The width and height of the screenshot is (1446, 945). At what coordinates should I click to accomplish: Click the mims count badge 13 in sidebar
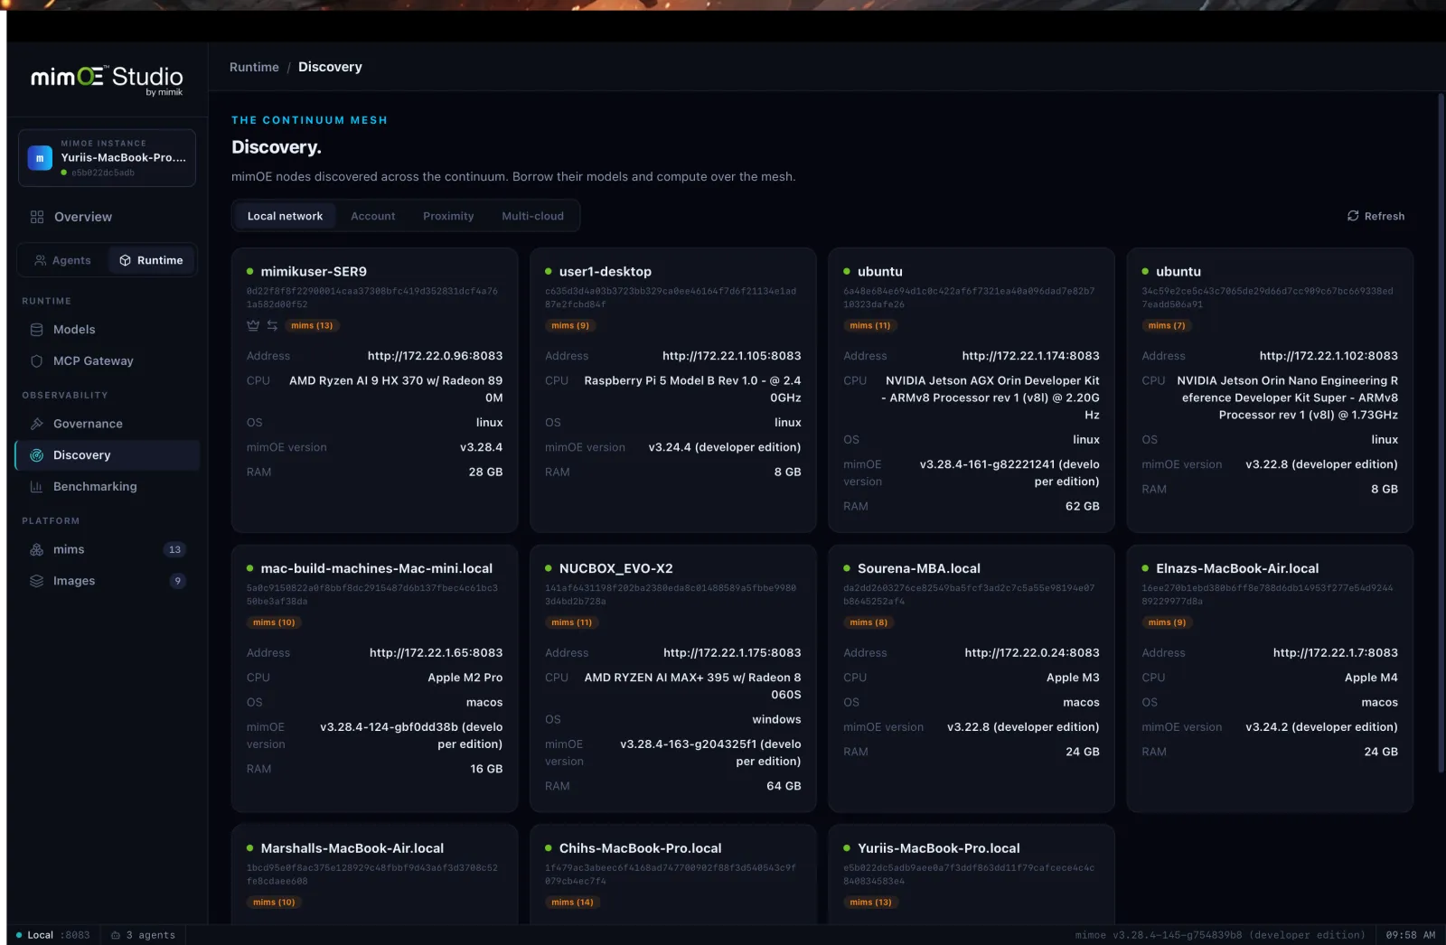174,549
